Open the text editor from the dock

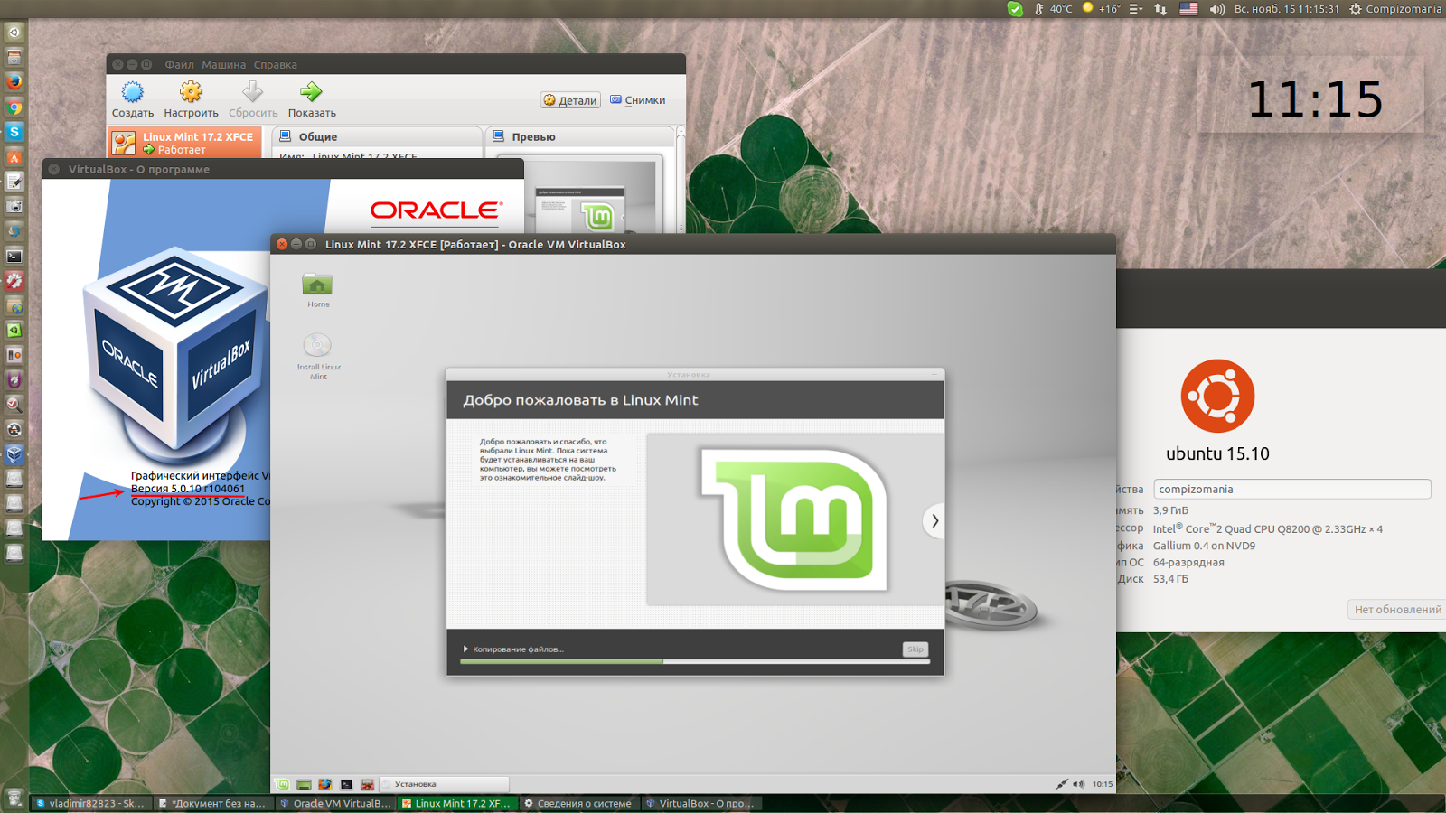14,182
